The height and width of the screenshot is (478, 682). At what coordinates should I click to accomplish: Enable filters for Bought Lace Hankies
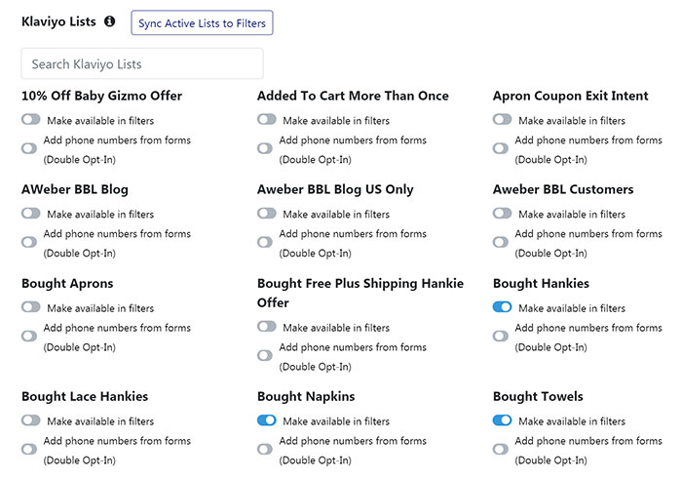31,420
